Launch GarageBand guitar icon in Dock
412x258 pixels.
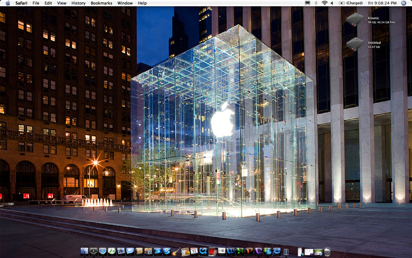click(x=176, y=252)
